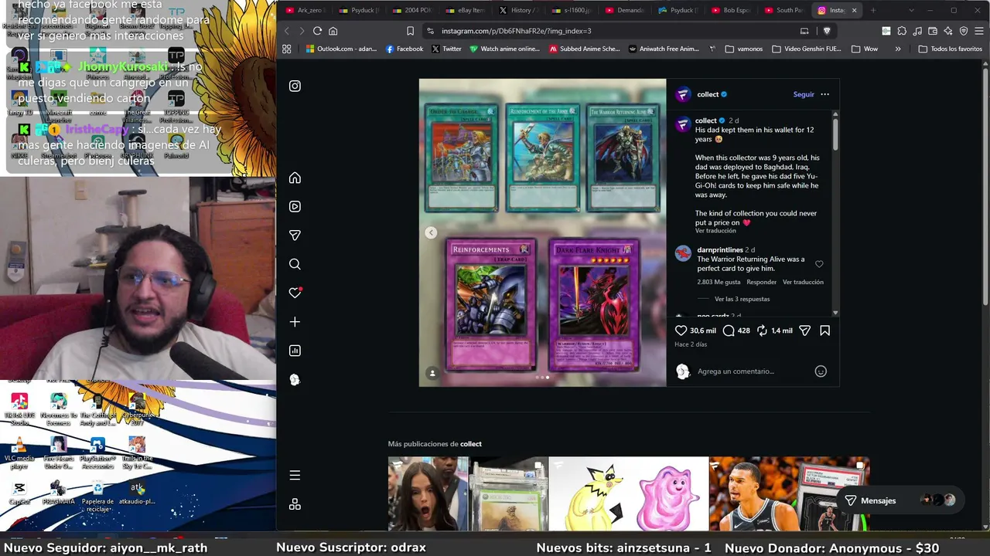Open comments via the speech bubble icon

[x=729, y=331]
